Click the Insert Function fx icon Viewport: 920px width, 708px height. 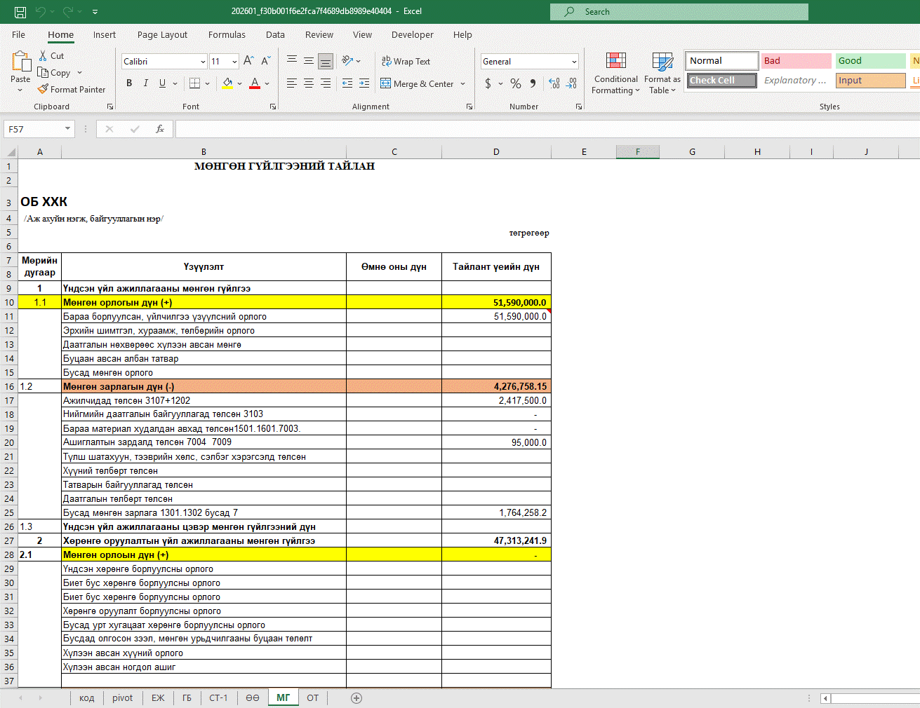click(x=160, y=129)
